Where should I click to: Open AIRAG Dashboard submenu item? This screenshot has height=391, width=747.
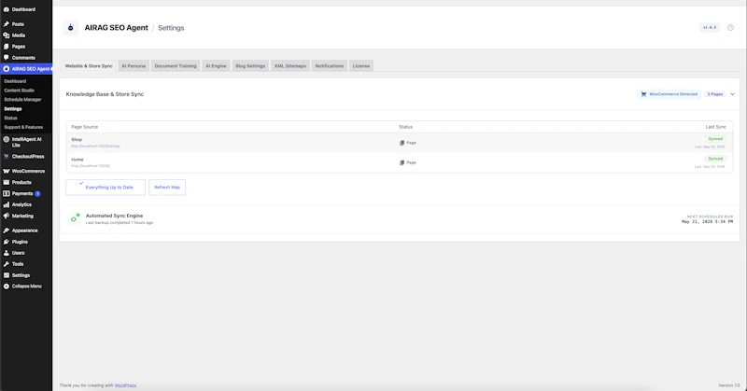tap(15, 81)
